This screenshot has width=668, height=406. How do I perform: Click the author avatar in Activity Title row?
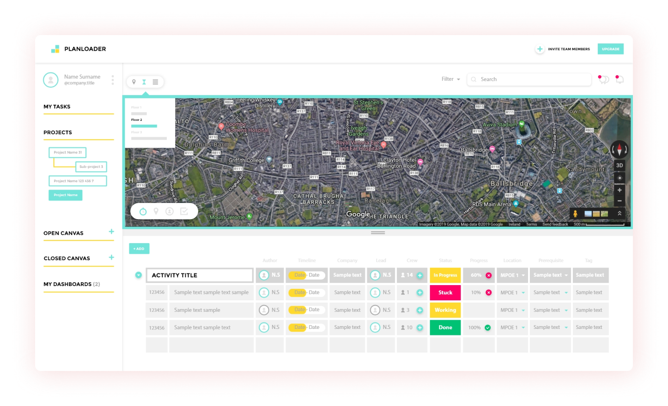(x=264, y=275)
